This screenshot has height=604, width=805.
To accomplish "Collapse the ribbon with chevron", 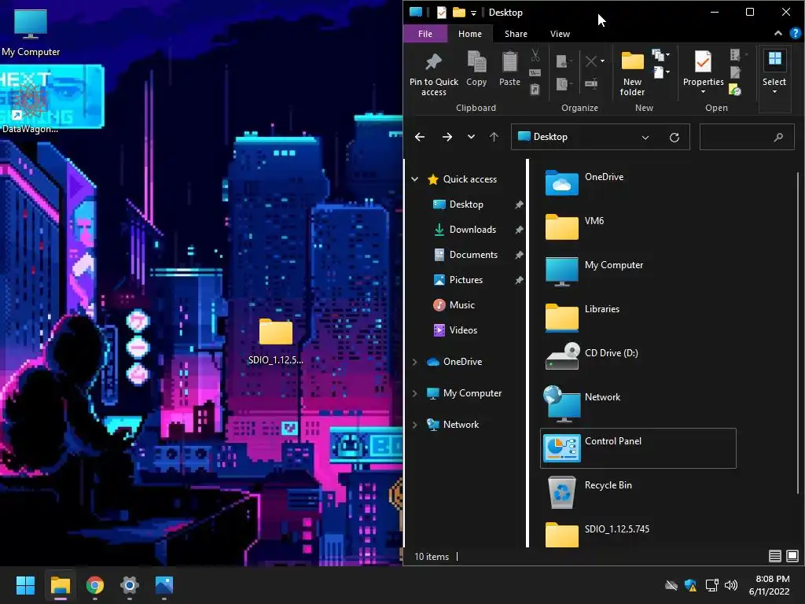I will click(x=778, y=33).
